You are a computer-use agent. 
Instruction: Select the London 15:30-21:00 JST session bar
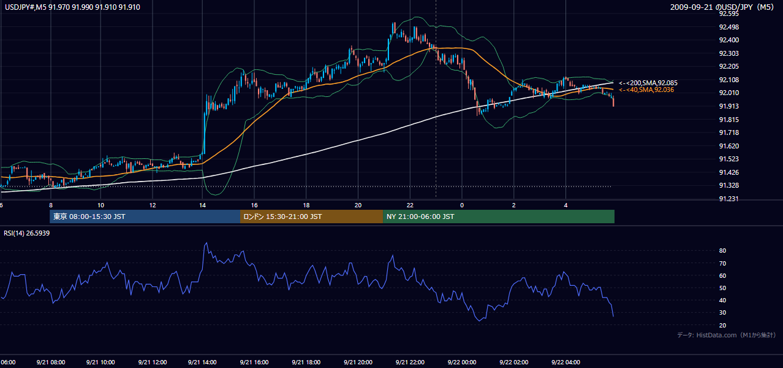click(x=311, y=217)
